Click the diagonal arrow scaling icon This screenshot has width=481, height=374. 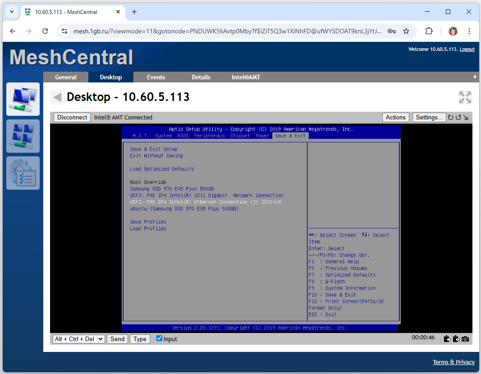coord(466,118)
